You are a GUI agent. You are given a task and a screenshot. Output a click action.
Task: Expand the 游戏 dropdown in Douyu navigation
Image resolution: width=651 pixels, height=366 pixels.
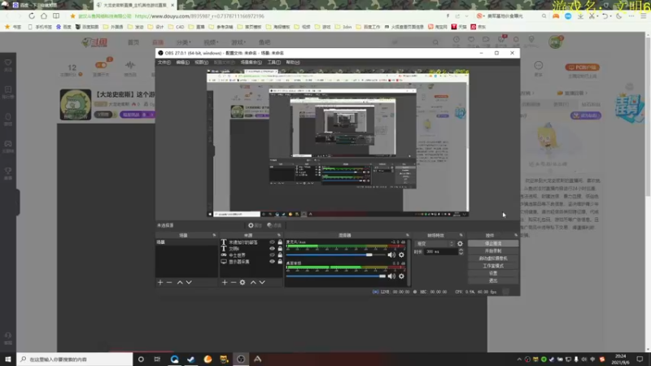point(238,42)
